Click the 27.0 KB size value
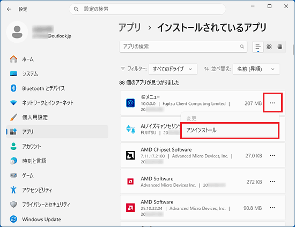This screenshot has height=227, width=295. 254,156
